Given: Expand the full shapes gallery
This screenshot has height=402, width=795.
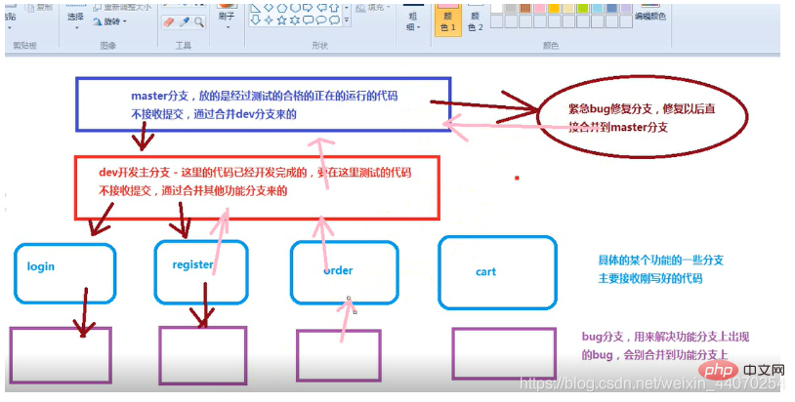Looking at the screenshot, I should pos(347,20).
